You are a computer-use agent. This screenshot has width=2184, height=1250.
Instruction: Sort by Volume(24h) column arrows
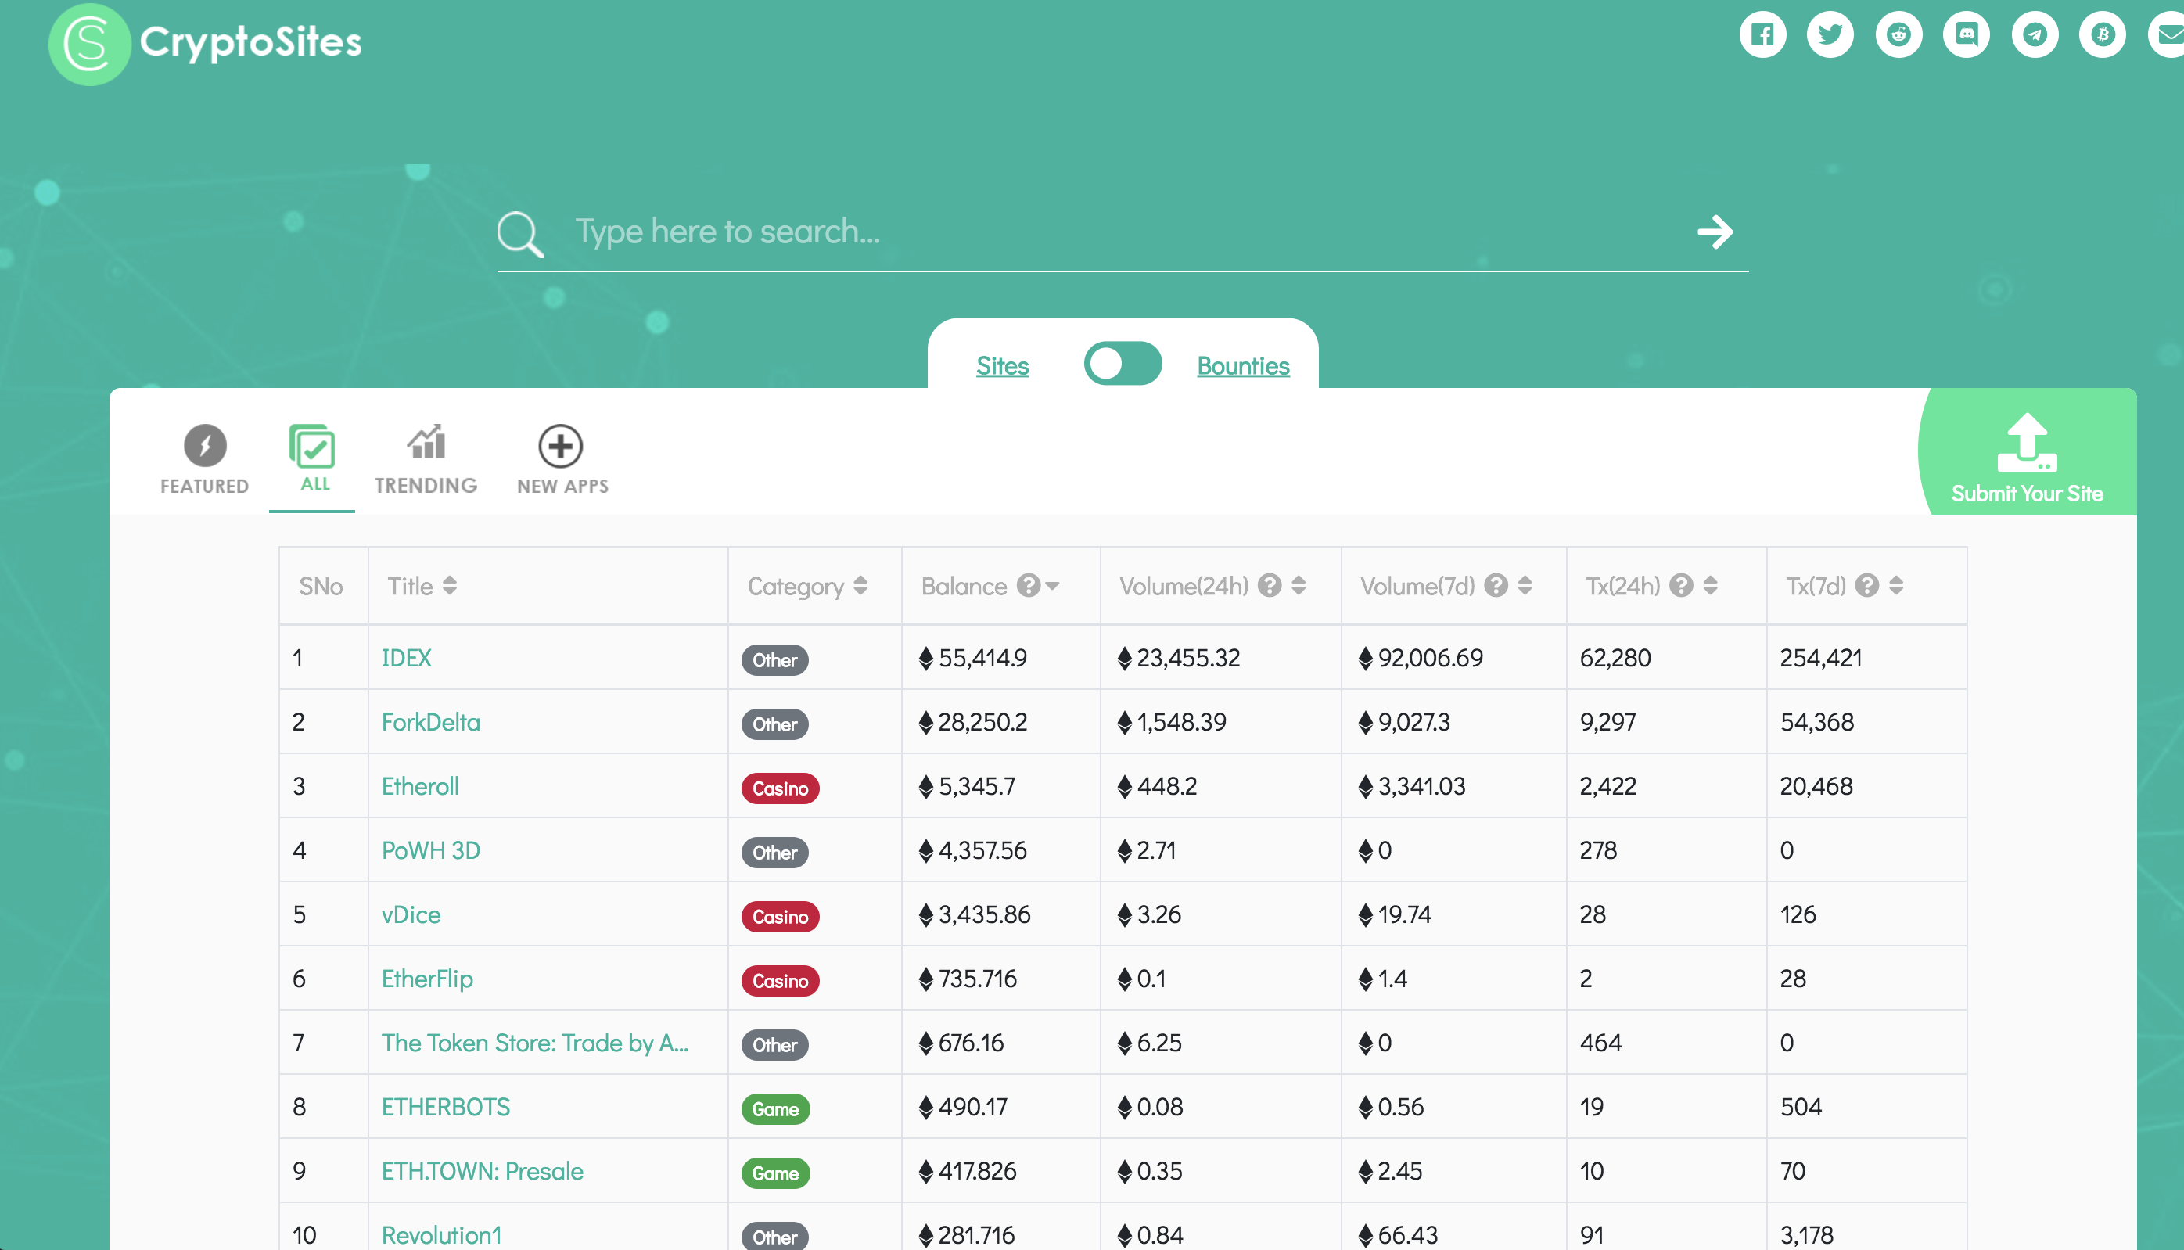pyautogui.click(x=1299, y=586)
